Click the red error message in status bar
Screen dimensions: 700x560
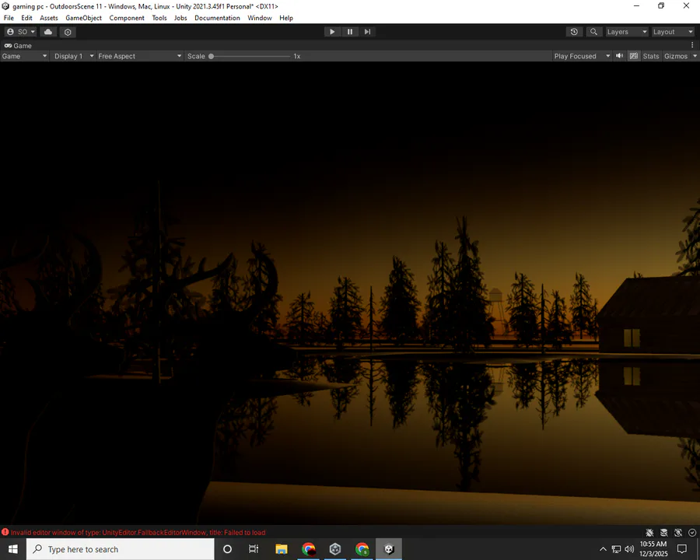coord(138,532)
